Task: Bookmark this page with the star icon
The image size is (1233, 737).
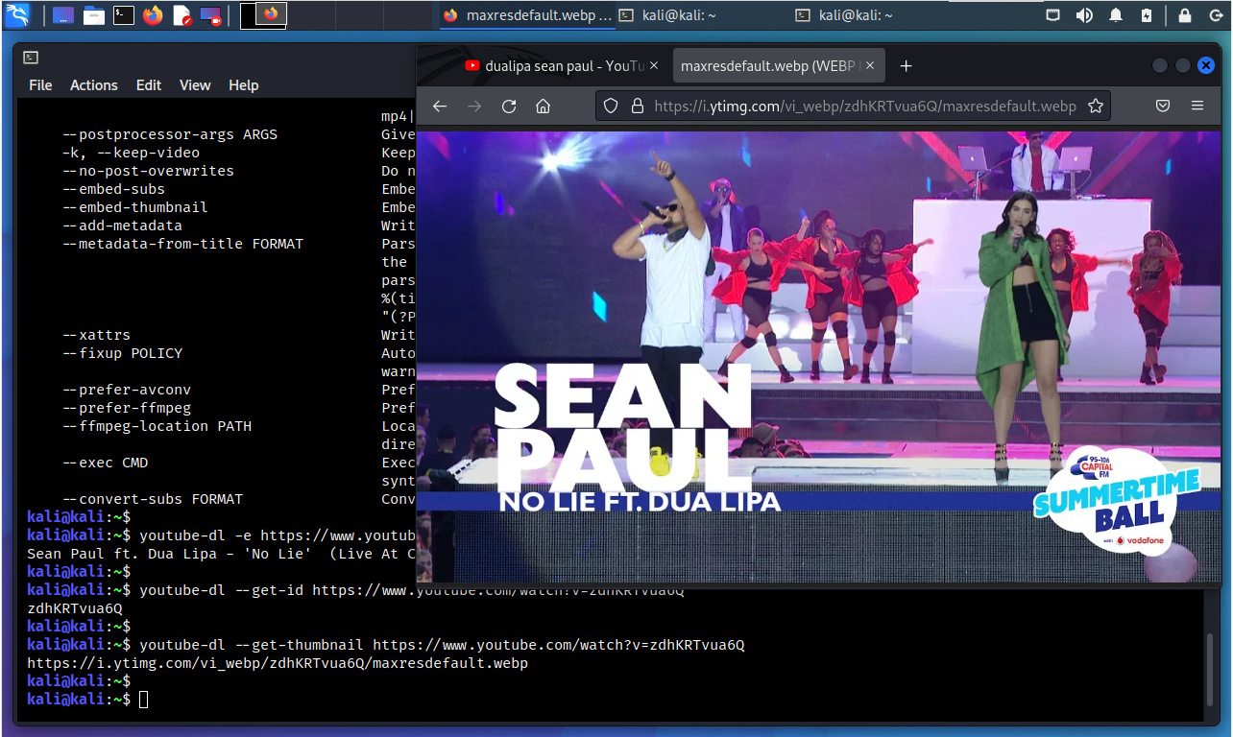Action: click(1095, 107)
